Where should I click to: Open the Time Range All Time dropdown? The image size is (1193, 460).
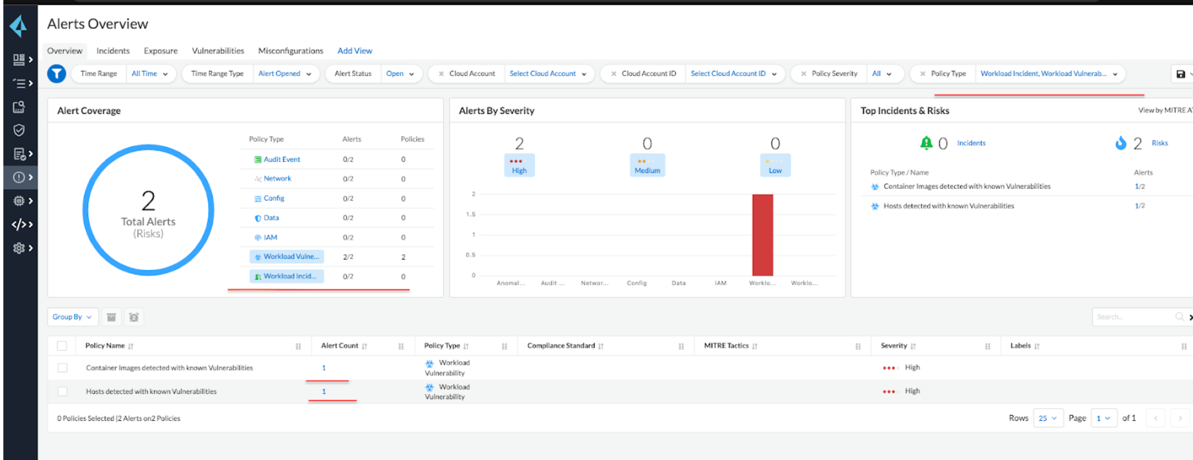(x=150, y=73)
